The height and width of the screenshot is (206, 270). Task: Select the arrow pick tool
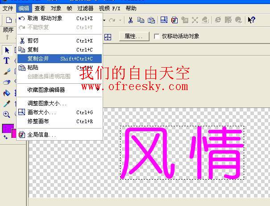coord(7,50)
